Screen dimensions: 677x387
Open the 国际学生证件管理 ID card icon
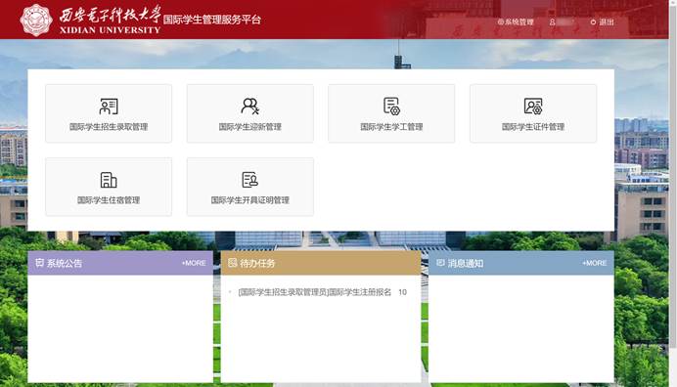click(x=533, y=107)
